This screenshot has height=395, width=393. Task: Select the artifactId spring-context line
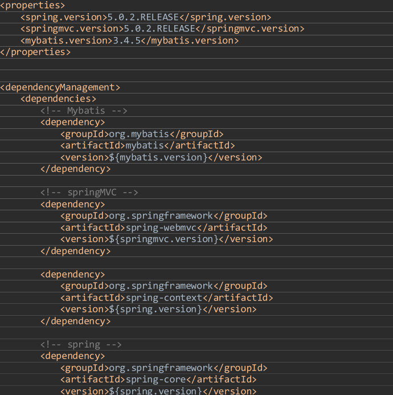[x=166, y=298]
